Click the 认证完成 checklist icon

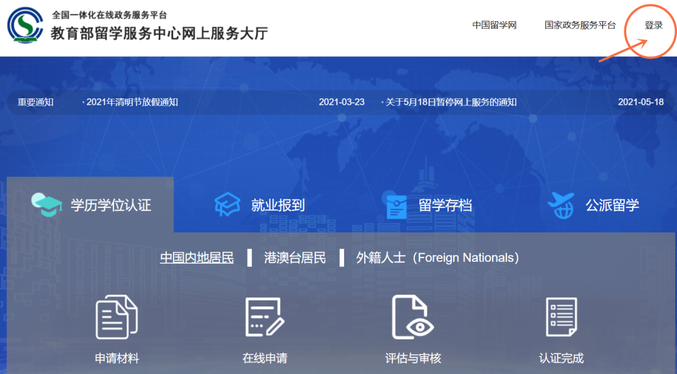click(561, 318)
